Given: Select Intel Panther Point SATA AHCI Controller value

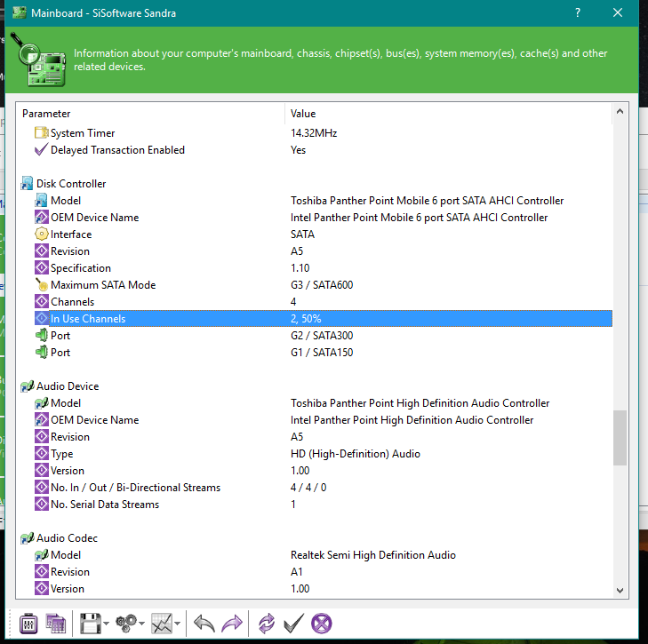Looking at the screenshot, I should click(x=419, y=218).
